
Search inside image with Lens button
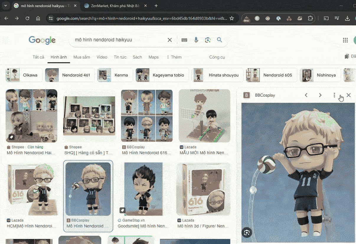click(247, 232)
